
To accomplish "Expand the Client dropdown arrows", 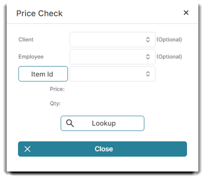I will click(x=148, y=39).
